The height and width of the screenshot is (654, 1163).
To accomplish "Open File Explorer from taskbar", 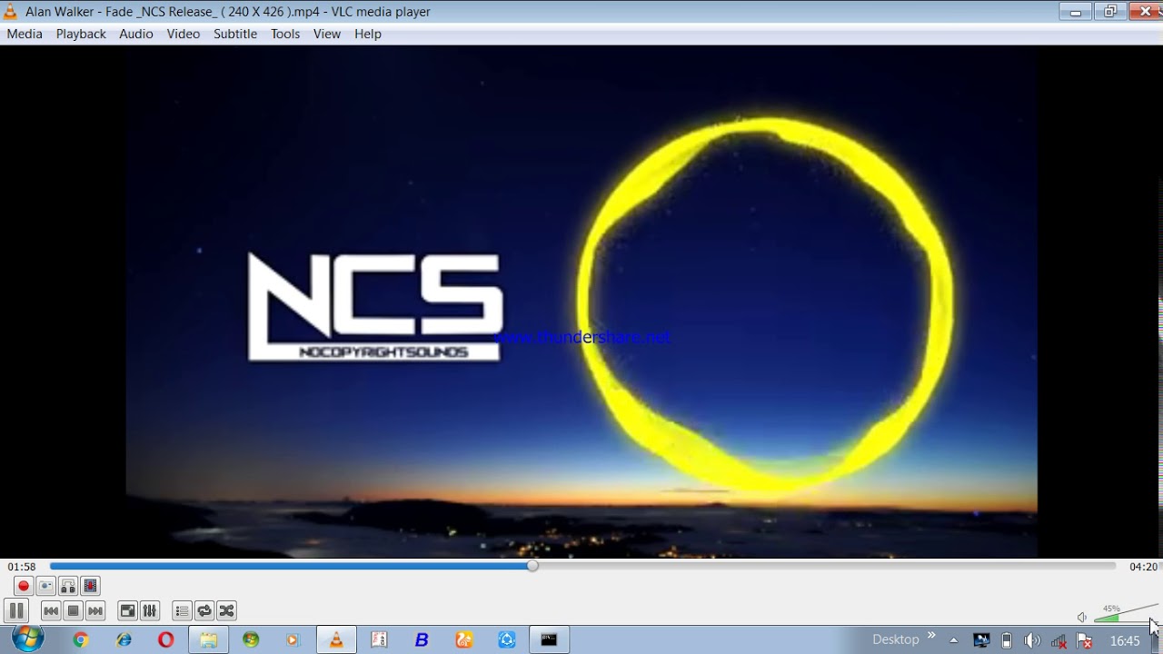I will [208, 640].
